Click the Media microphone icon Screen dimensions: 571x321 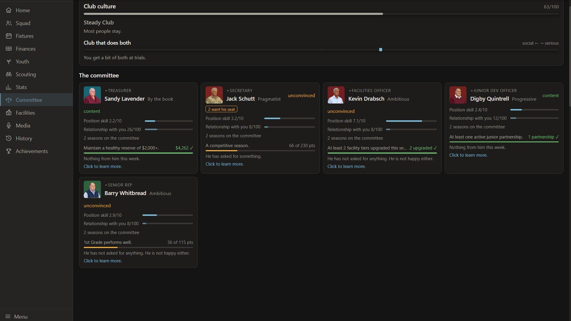[9, 125]
